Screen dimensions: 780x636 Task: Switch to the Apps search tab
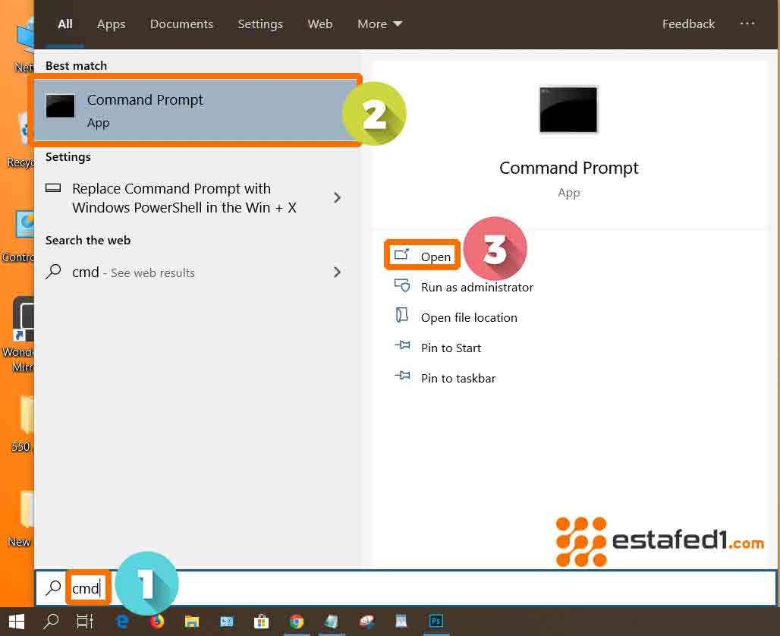[111, 24]
